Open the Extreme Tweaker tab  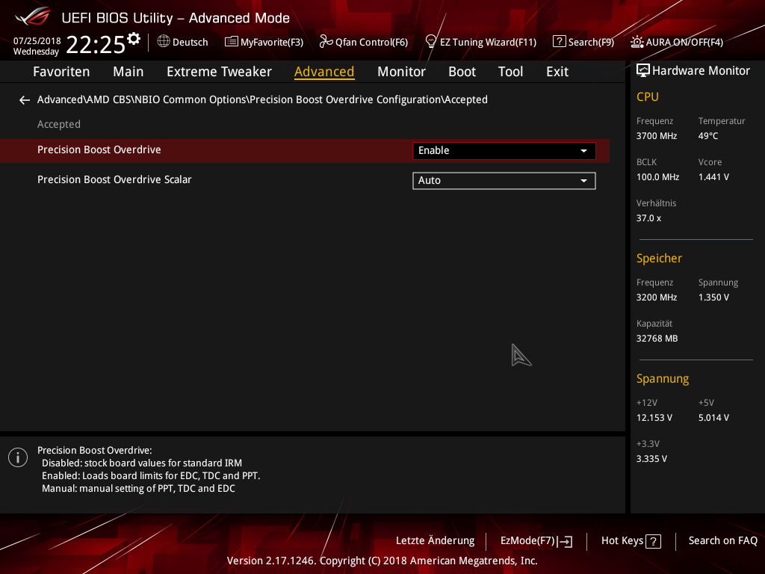pos(219,72)
